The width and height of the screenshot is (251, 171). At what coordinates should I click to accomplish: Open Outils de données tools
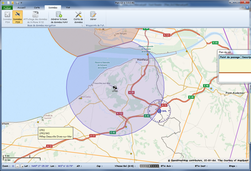coord(78,17)
